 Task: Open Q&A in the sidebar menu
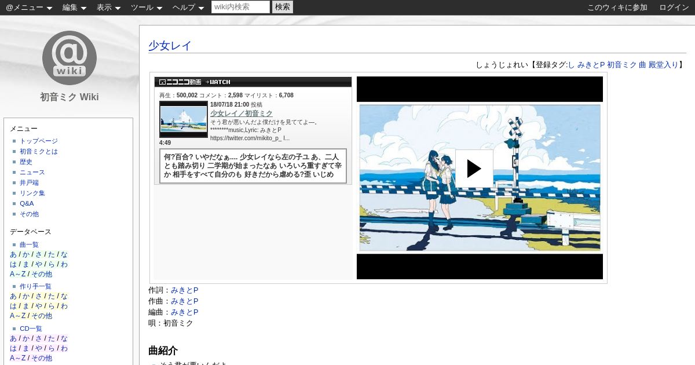pos(27,203)
